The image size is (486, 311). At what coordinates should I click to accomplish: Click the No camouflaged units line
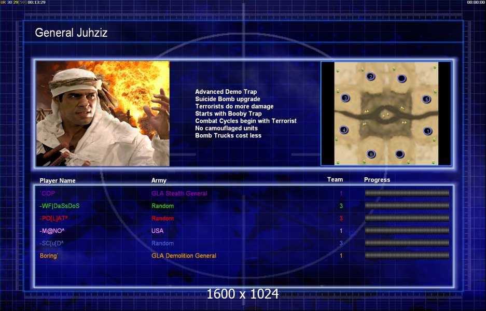pos(226,128)
